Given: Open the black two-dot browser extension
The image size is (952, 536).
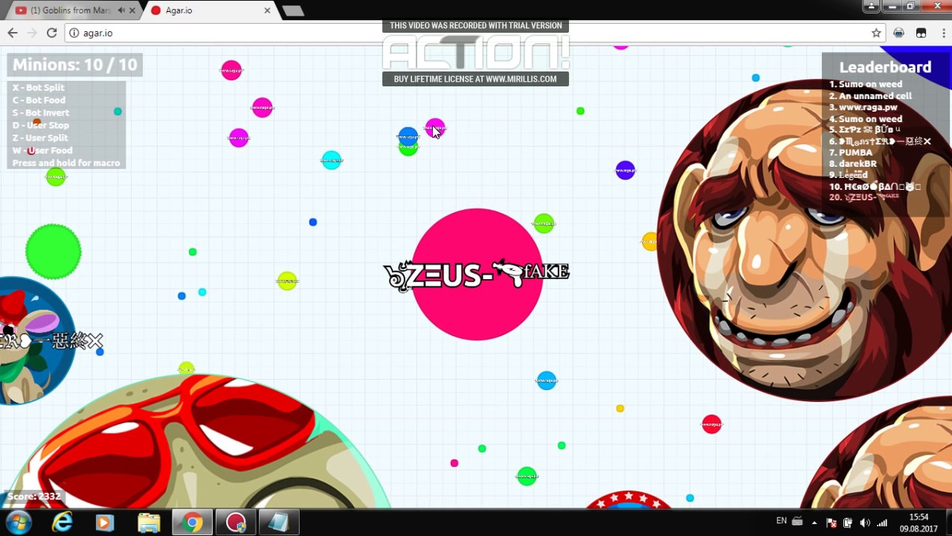Looking at the screenshot, I should click(x=921, y=33).
